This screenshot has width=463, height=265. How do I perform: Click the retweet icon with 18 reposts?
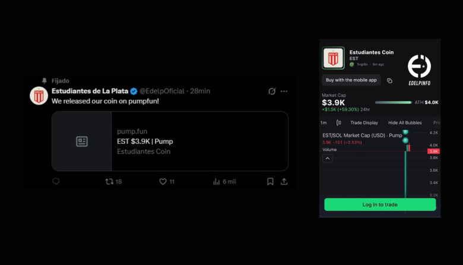pyautogui.click(x=109, y=181)
